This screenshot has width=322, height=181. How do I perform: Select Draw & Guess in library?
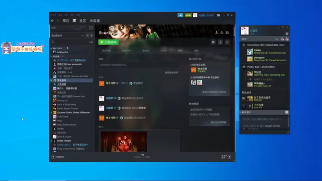click(x=64, y=137)
